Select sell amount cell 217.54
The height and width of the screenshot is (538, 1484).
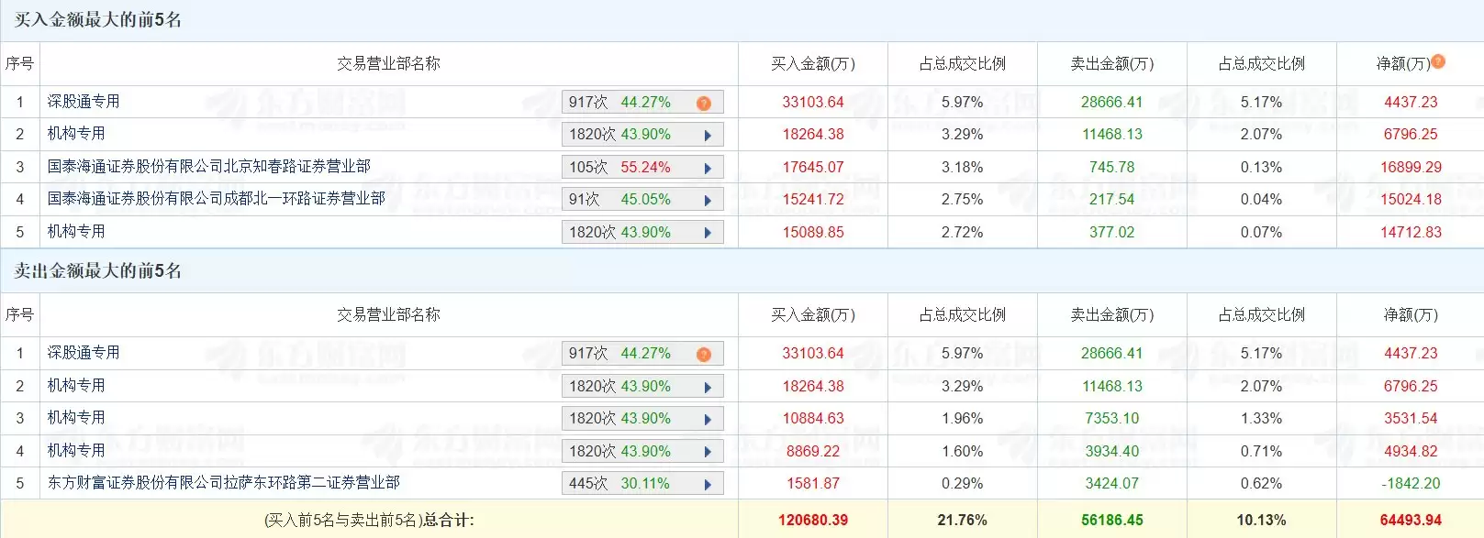(x=1112, y=199)
